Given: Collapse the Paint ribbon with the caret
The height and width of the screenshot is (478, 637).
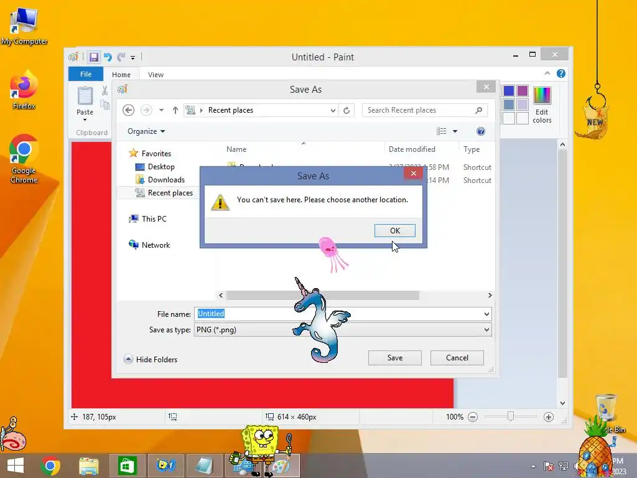Looking at the screenshot, I should coord(547,73).
